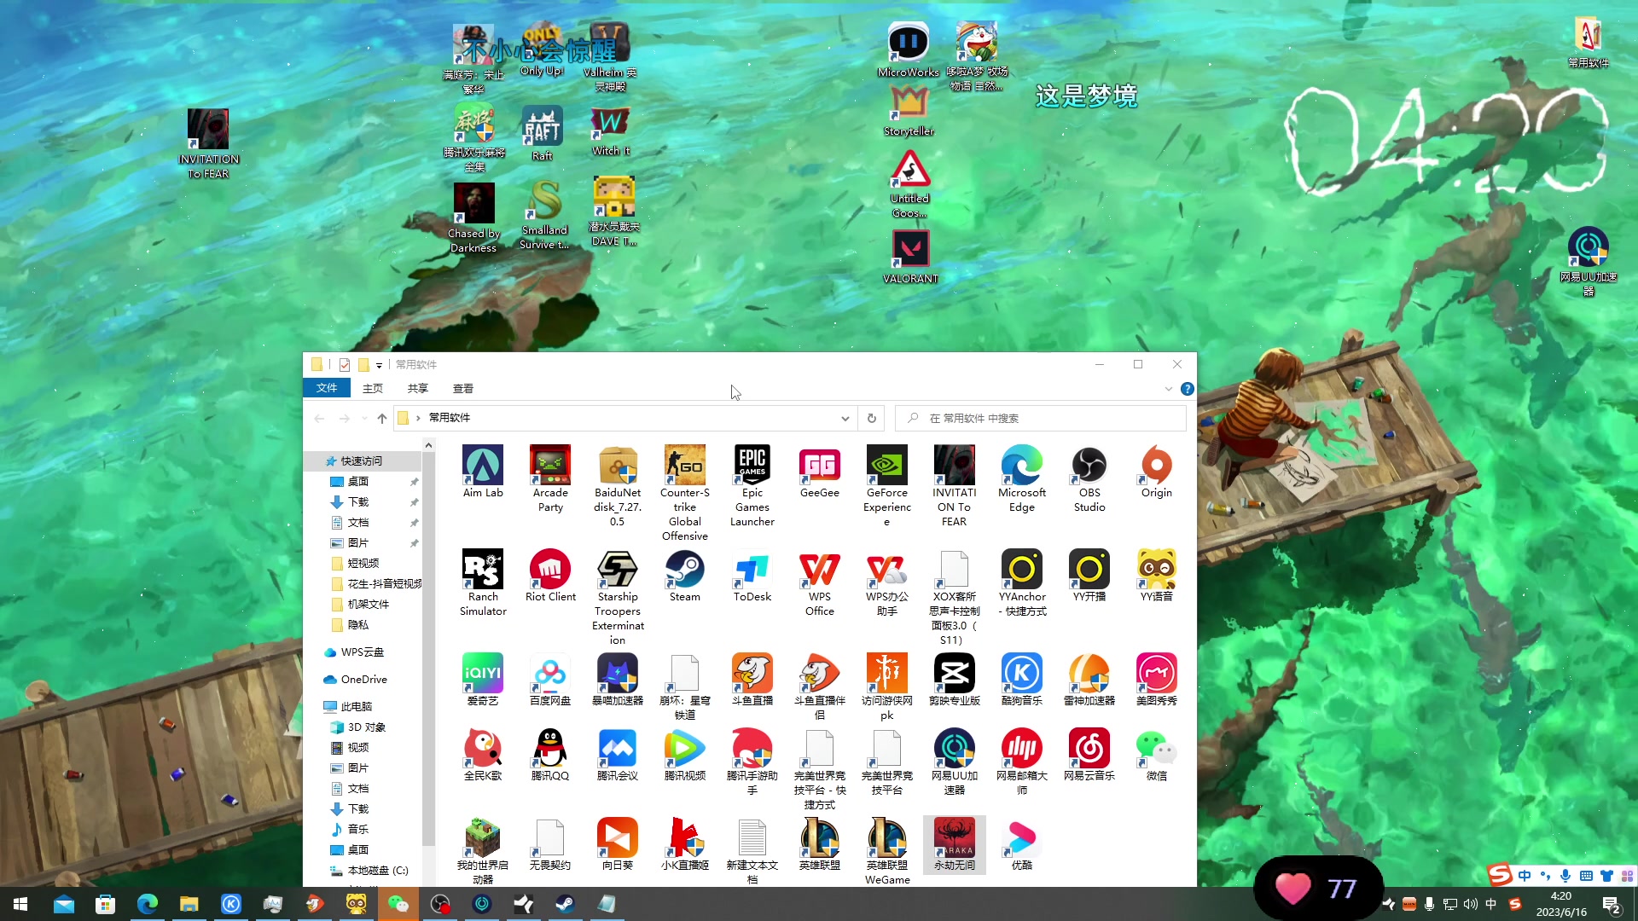Viewport: 1638px width, 921px height.
Task: Open 百度网盘 shortcut
Action: 550,680
